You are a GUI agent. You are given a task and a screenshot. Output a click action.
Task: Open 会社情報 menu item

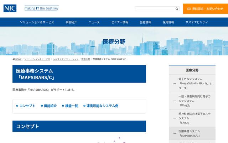[x=145, y=22]
